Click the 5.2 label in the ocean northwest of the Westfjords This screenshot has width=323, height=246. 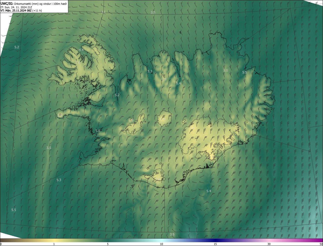tap(17, 47)
